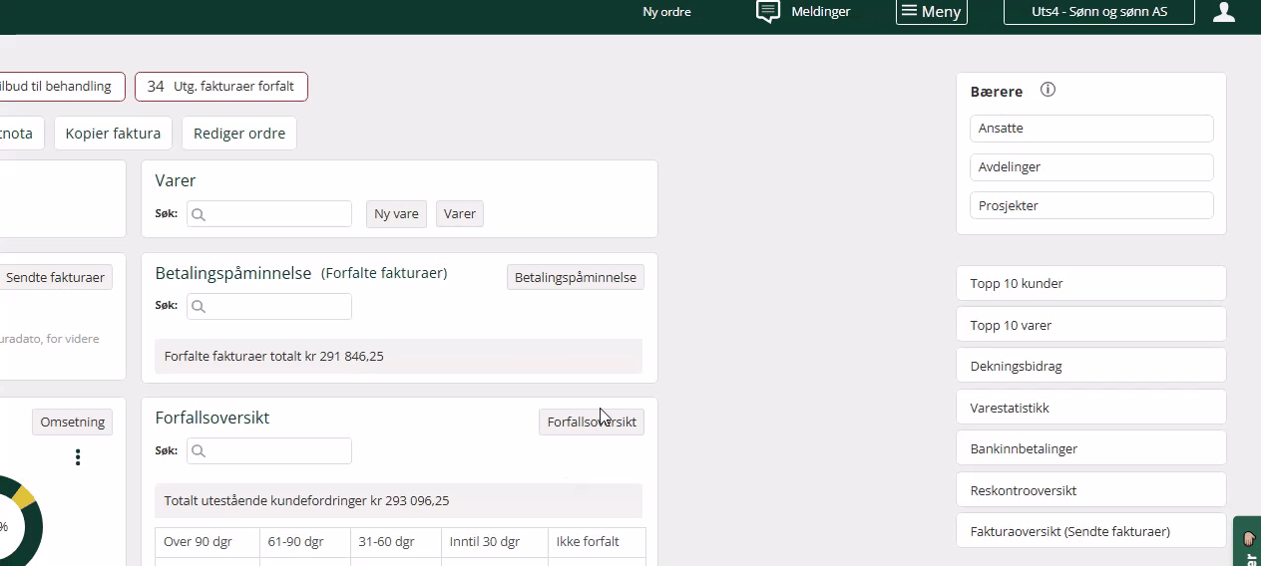Open the Topp 10 varer report

[1091, 325]
